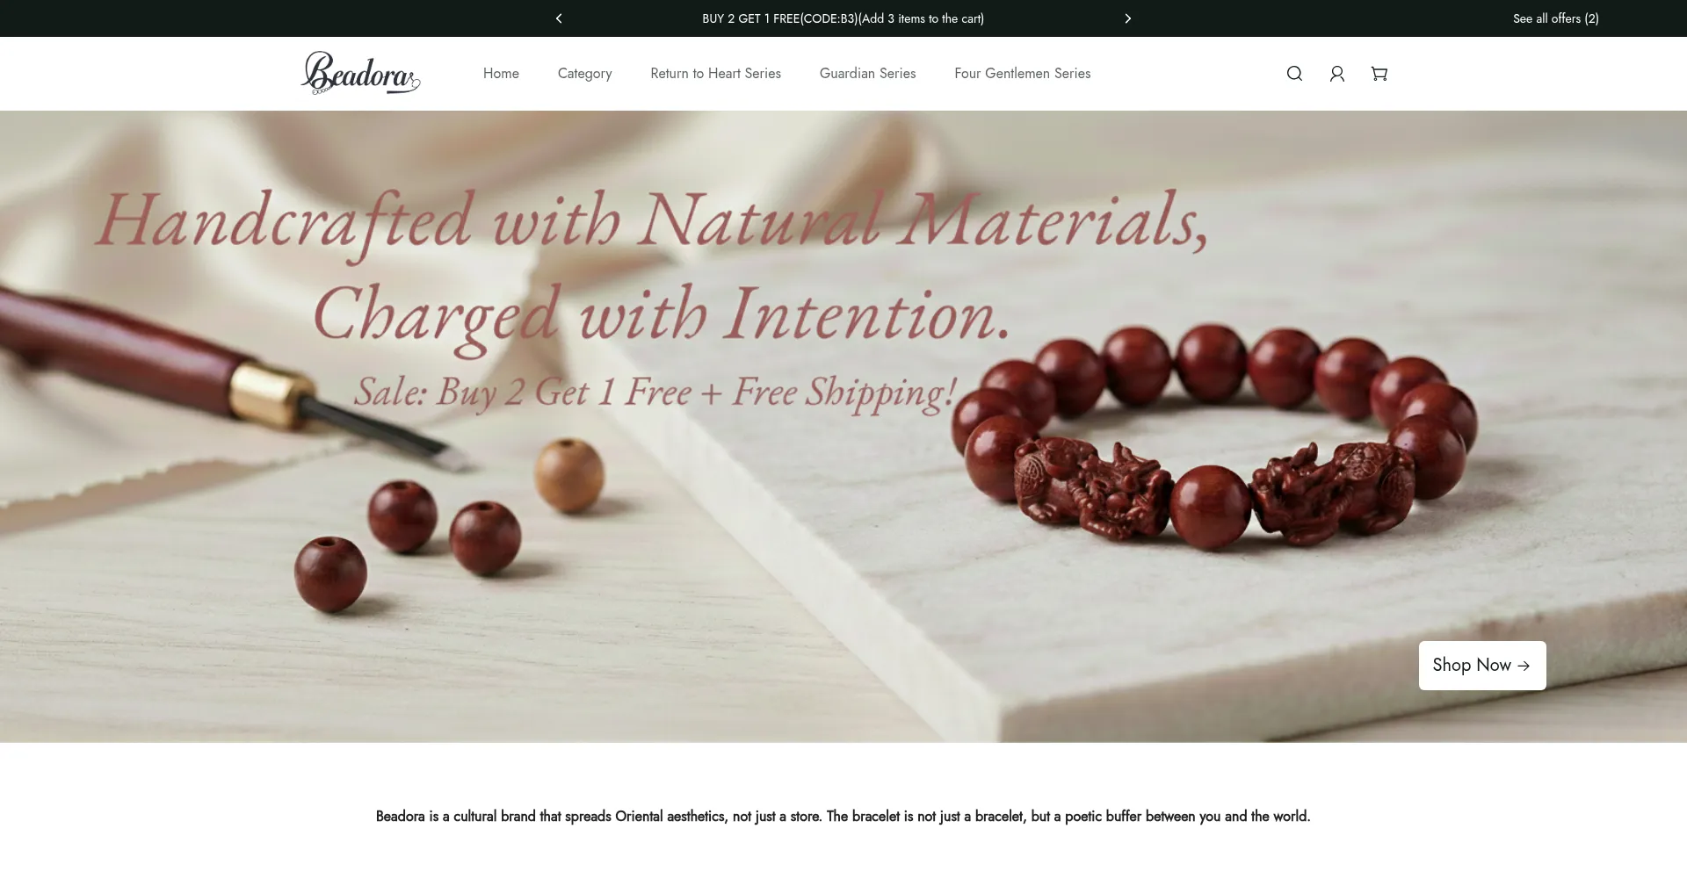
Task: Open the Category menu
Action: click(584, 74)
